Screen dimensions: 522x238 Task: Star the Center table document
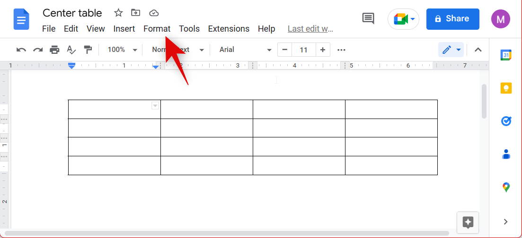[119, 13]
